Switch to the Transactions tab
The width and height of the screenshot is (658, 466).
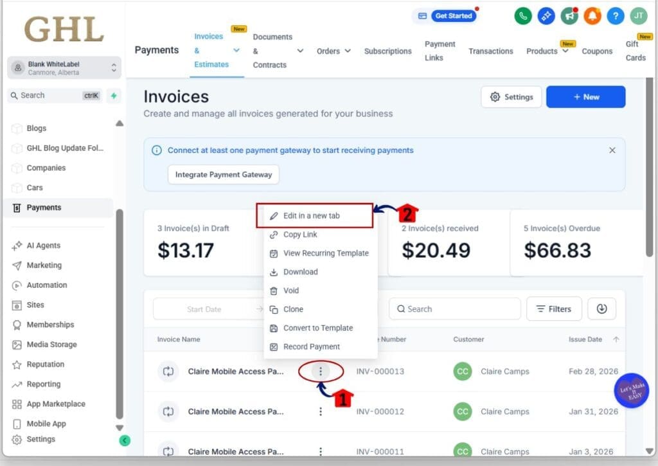click(x=490, y=51)
